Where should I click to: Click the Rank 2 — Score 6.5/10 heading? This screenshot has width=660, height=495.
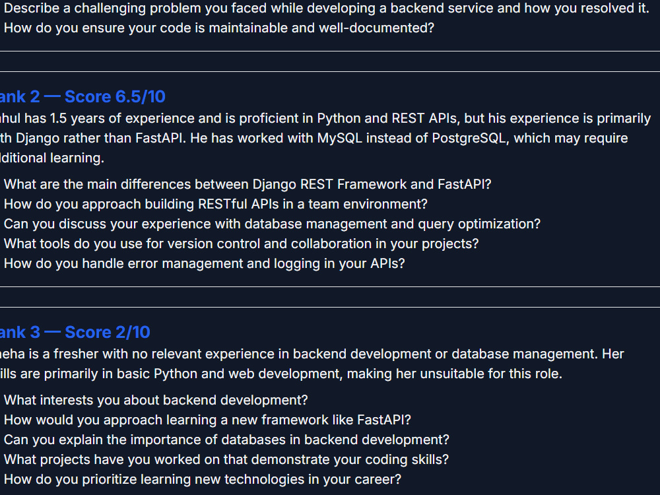pos(82,97)
